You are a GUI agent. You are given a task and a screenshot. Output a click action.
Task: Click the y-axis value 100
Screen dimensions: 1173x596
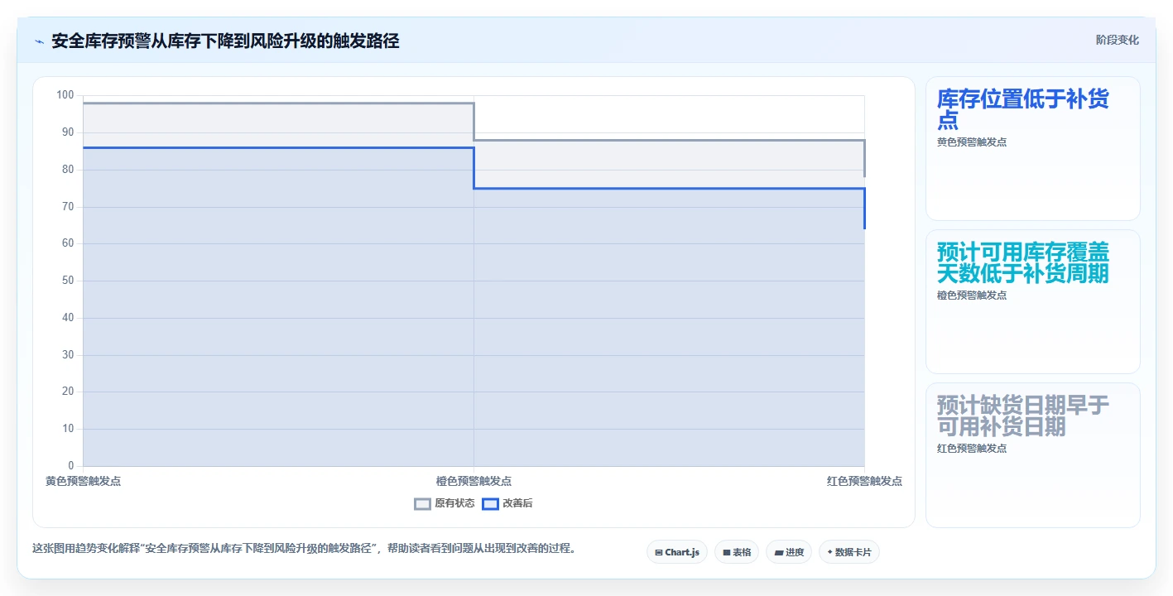tap(65, 95)
